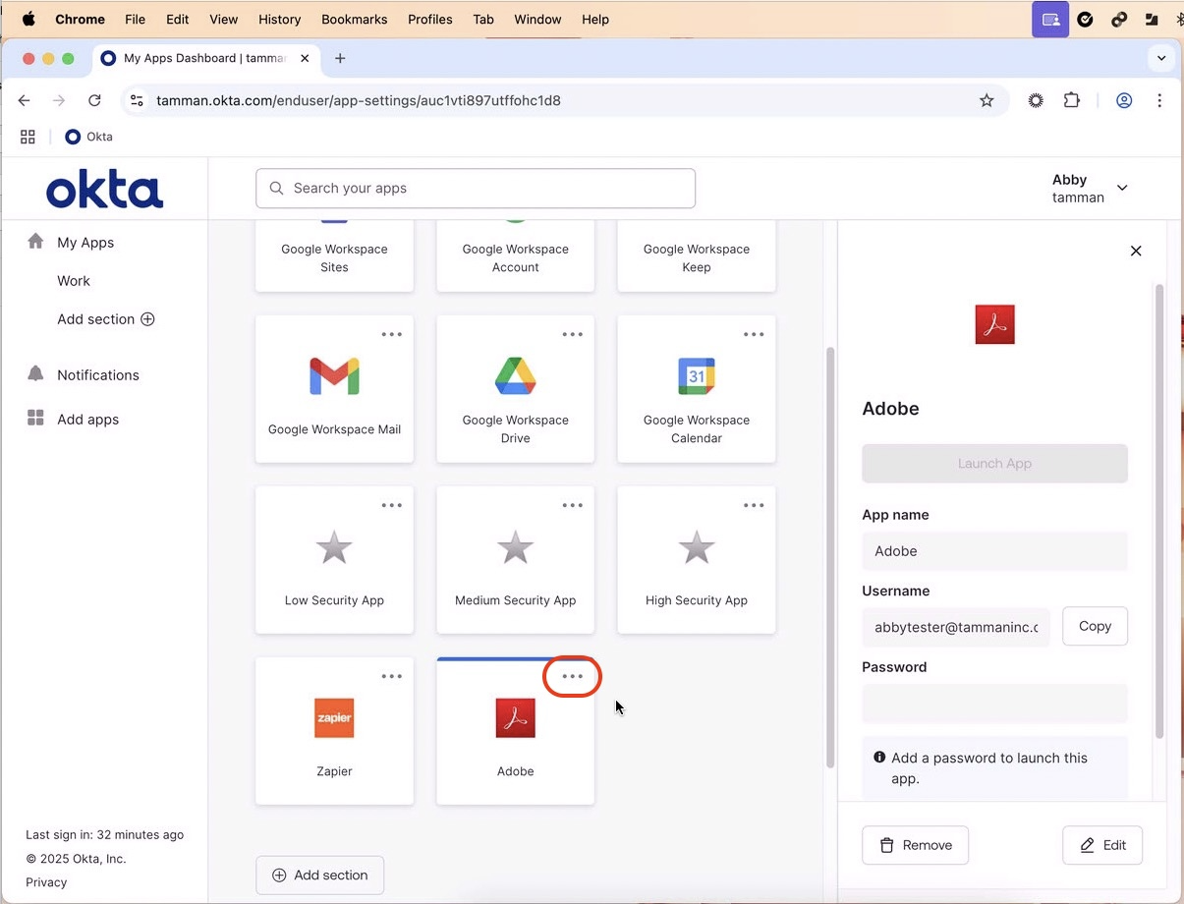Bookmark this page with star icon
Viewport: 1184px width, 904px height.
[987, 100]
